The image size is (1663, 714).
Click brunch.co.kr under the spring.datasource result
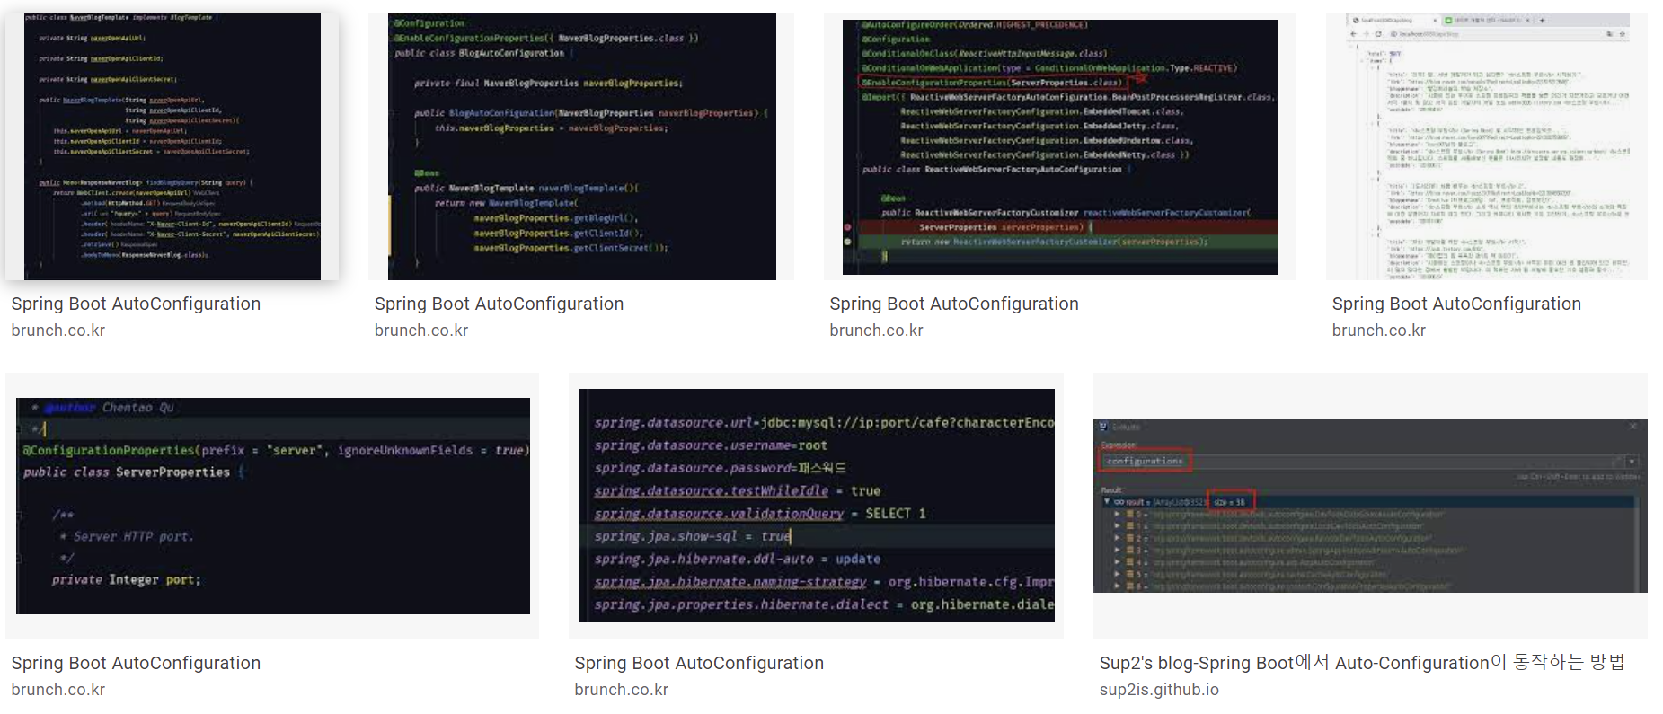tap(622, 690)
